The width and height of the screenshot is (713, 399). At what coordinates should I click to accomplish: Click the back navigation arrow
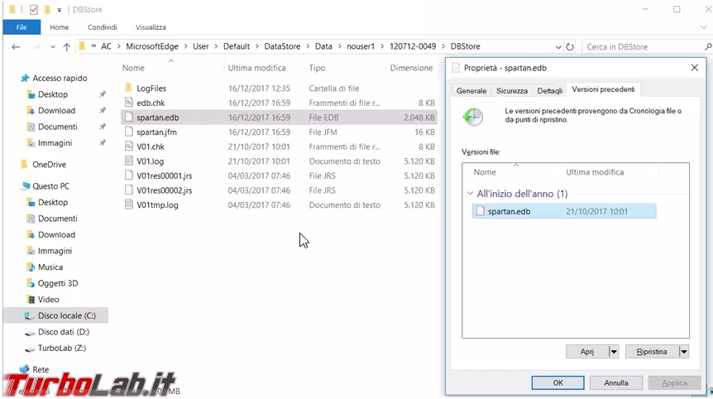[16, 47]
